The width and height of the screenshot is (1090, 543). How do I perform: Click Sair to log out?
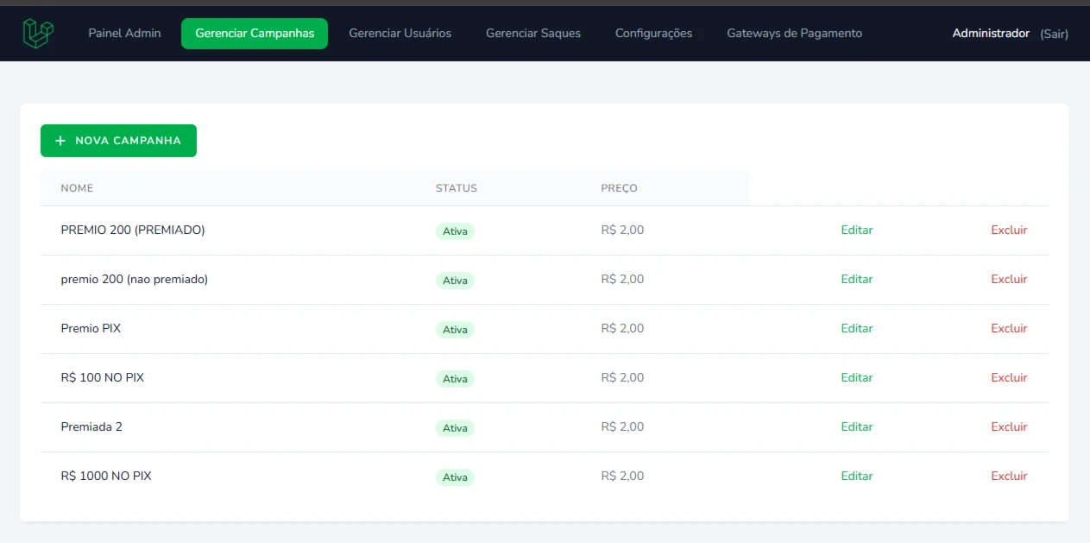1055,34
